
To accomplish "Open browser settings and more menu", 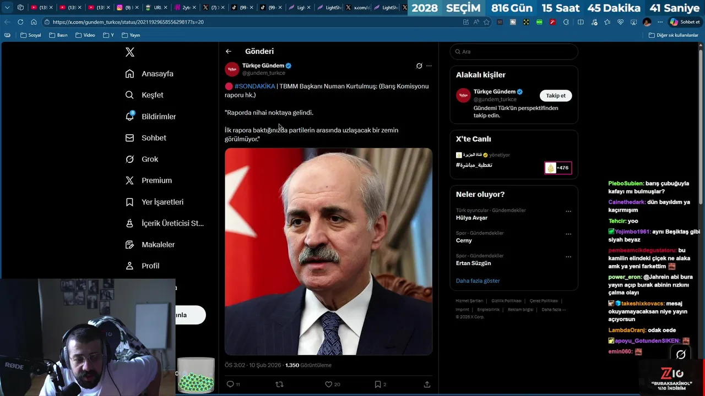I will pyautogui.click(x=660, y=22).
